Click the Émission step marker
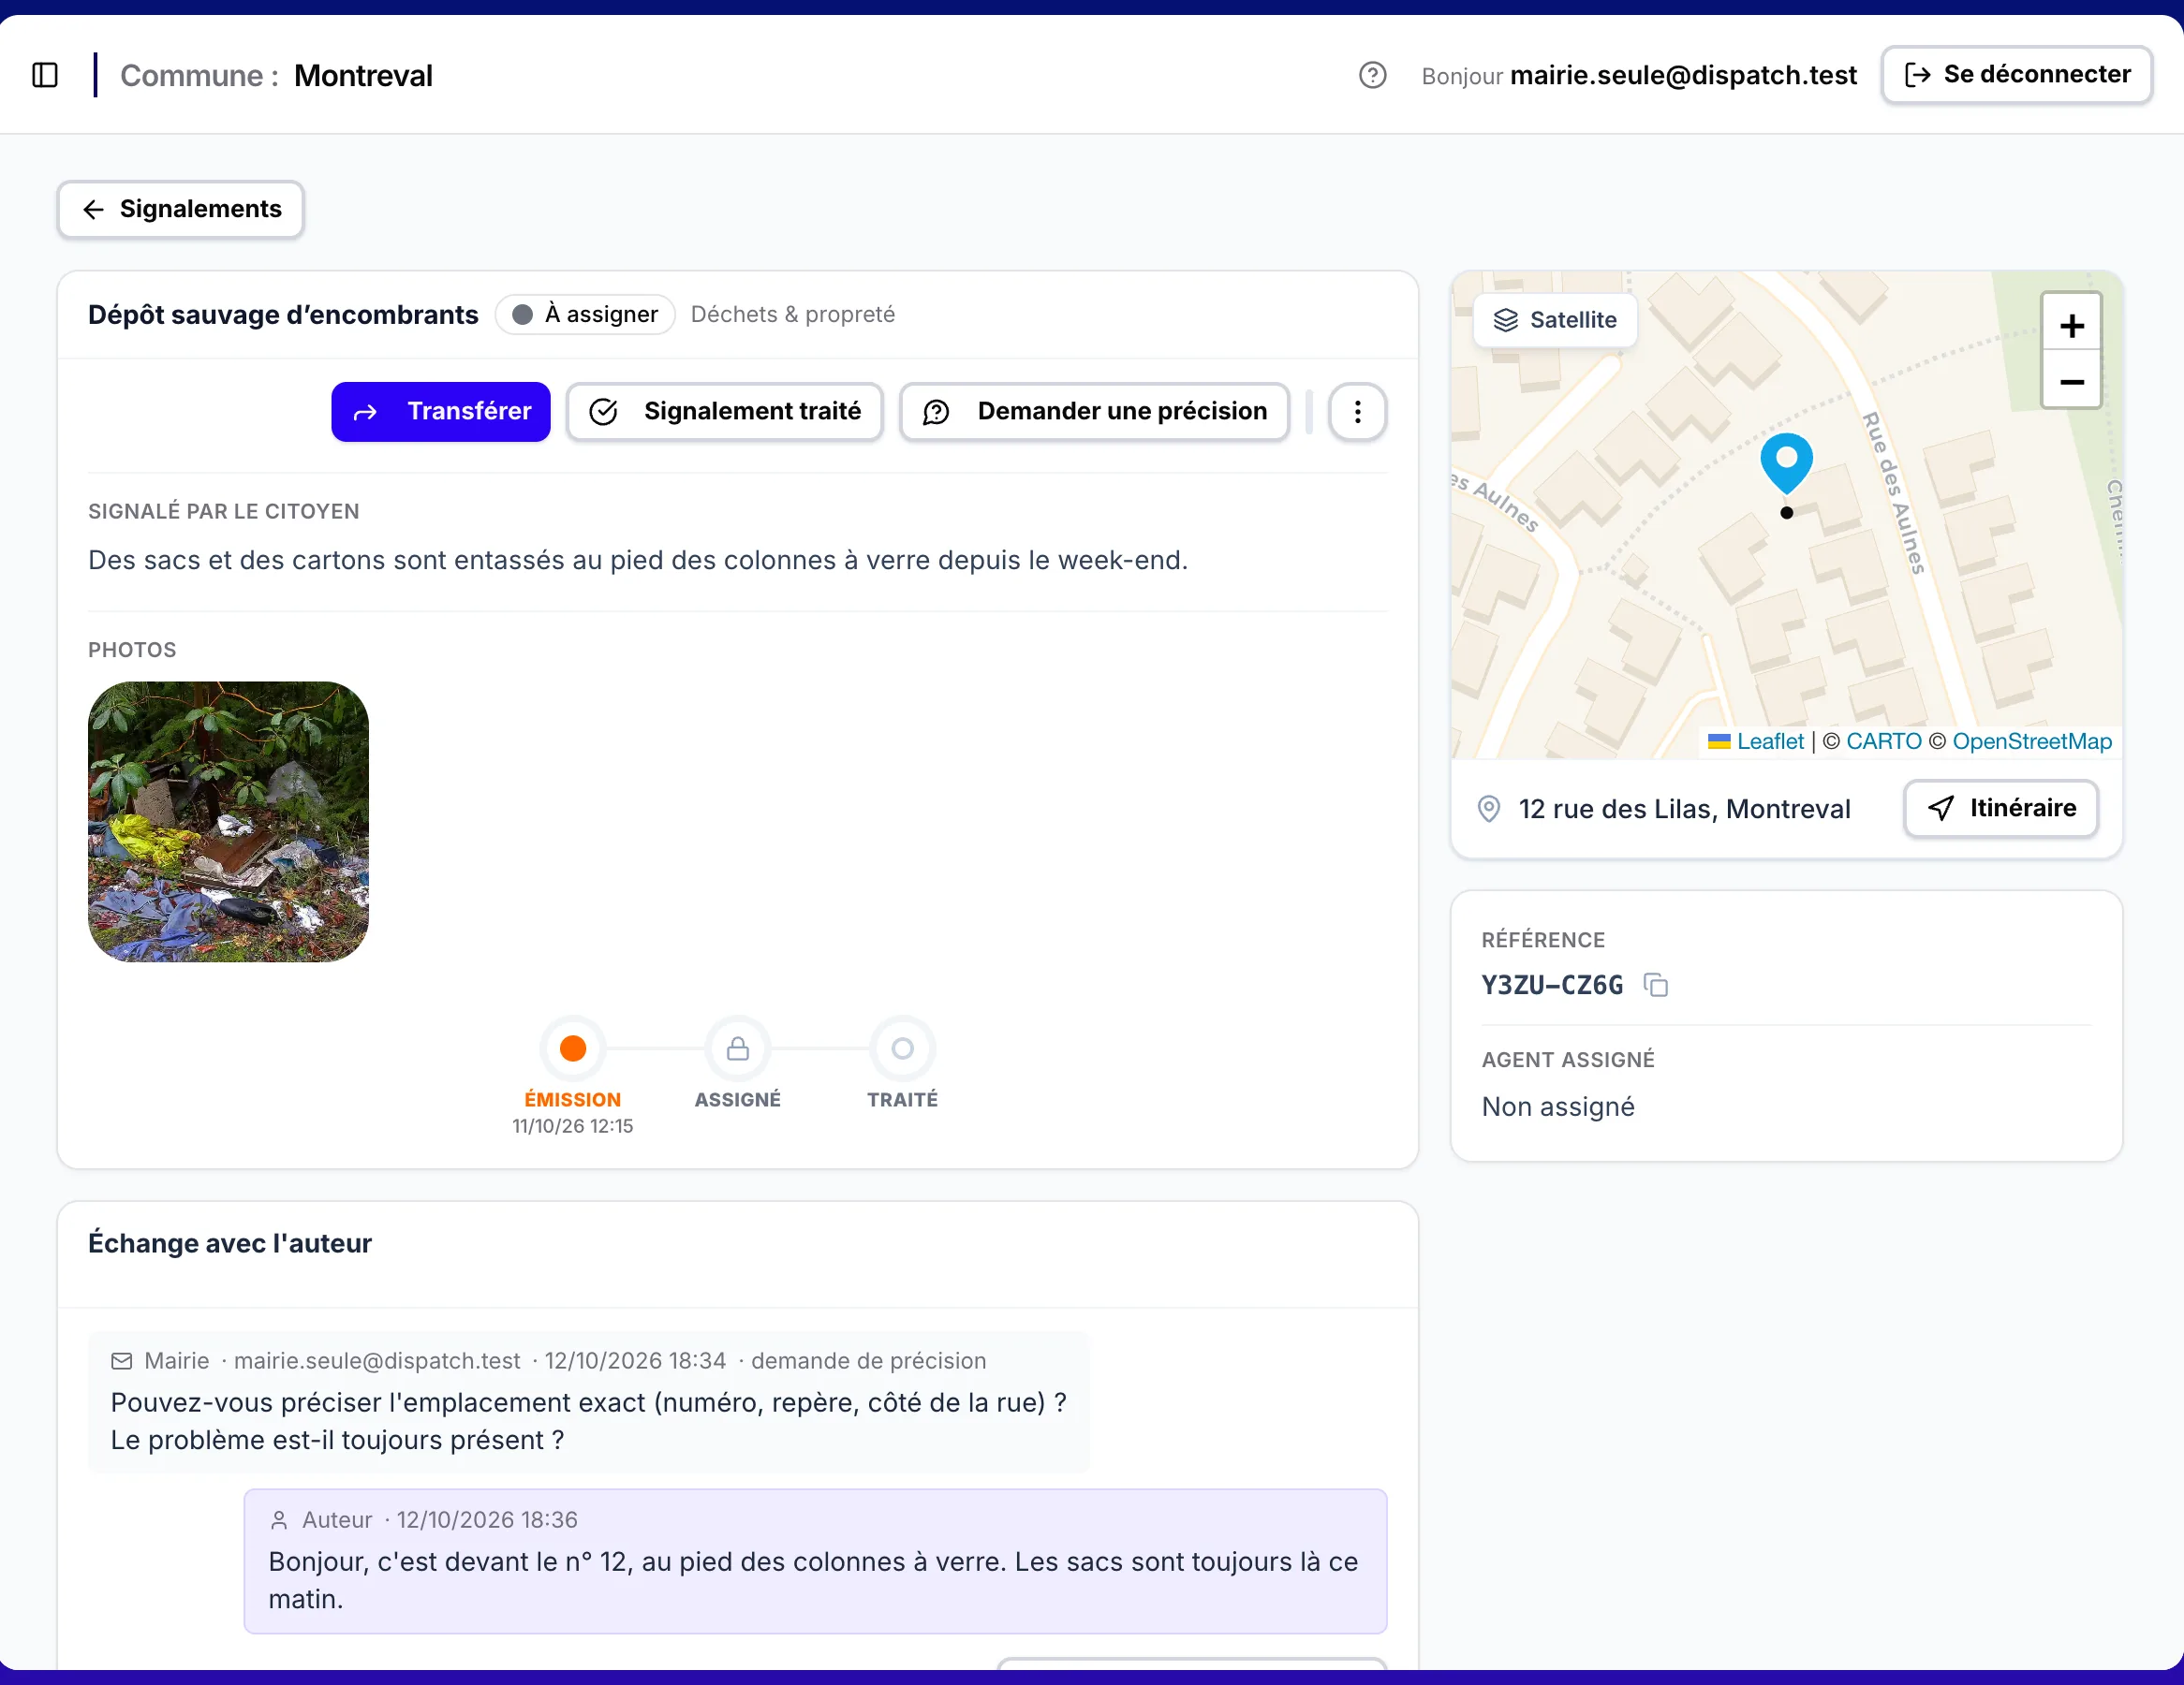Screen dimensions: 2184x1685 (x=573, y=1048)
